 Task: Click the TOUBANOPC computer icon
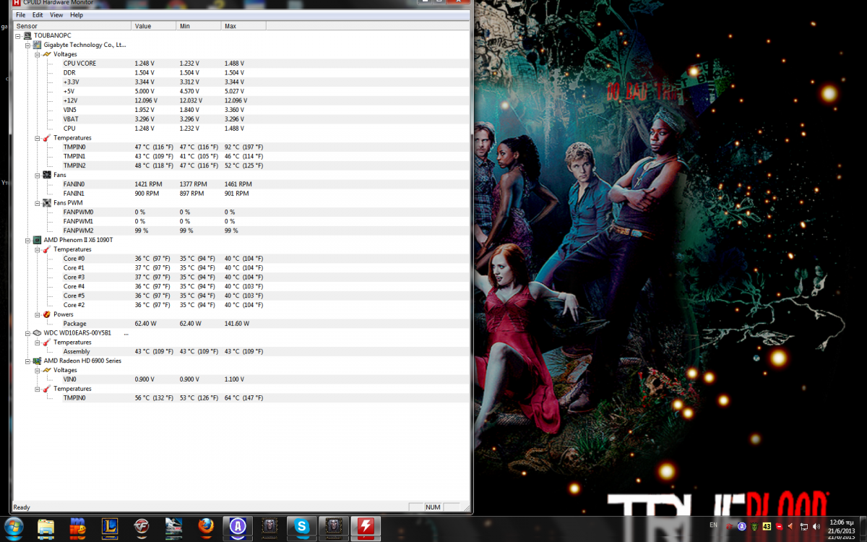tap(28, 35)
